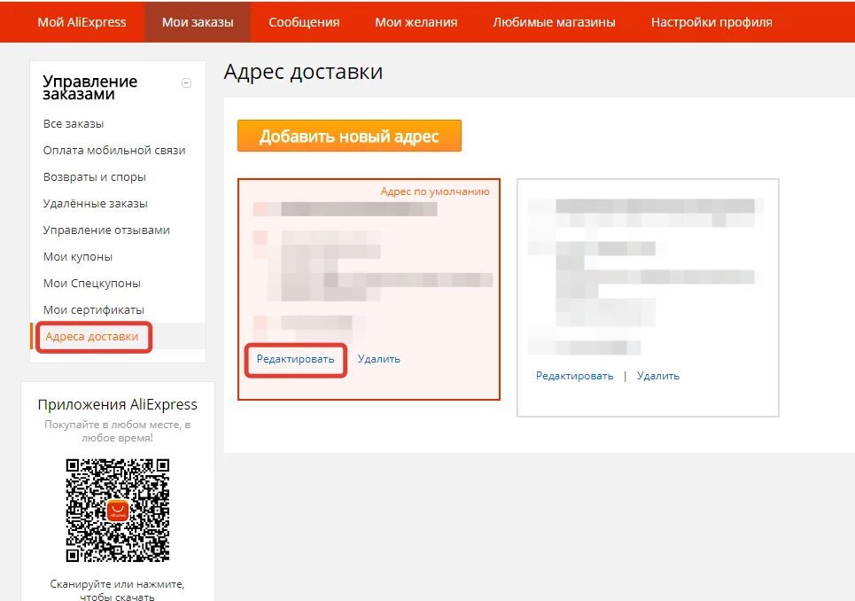Open Любимые магазины
The height and width of the screenshot is (601, 855).
(x=554, y=21)
